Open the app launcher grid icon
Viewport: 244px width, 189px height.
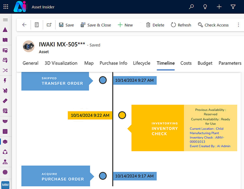pos(6,6)
